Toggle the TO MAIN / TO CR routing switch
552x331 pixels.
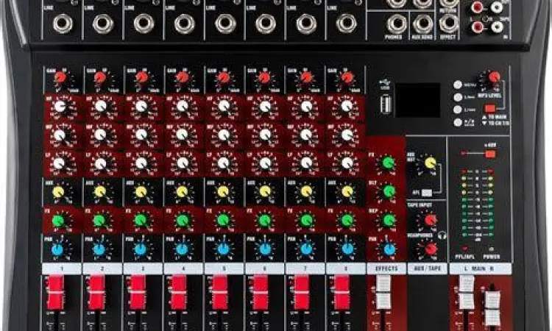489,108
